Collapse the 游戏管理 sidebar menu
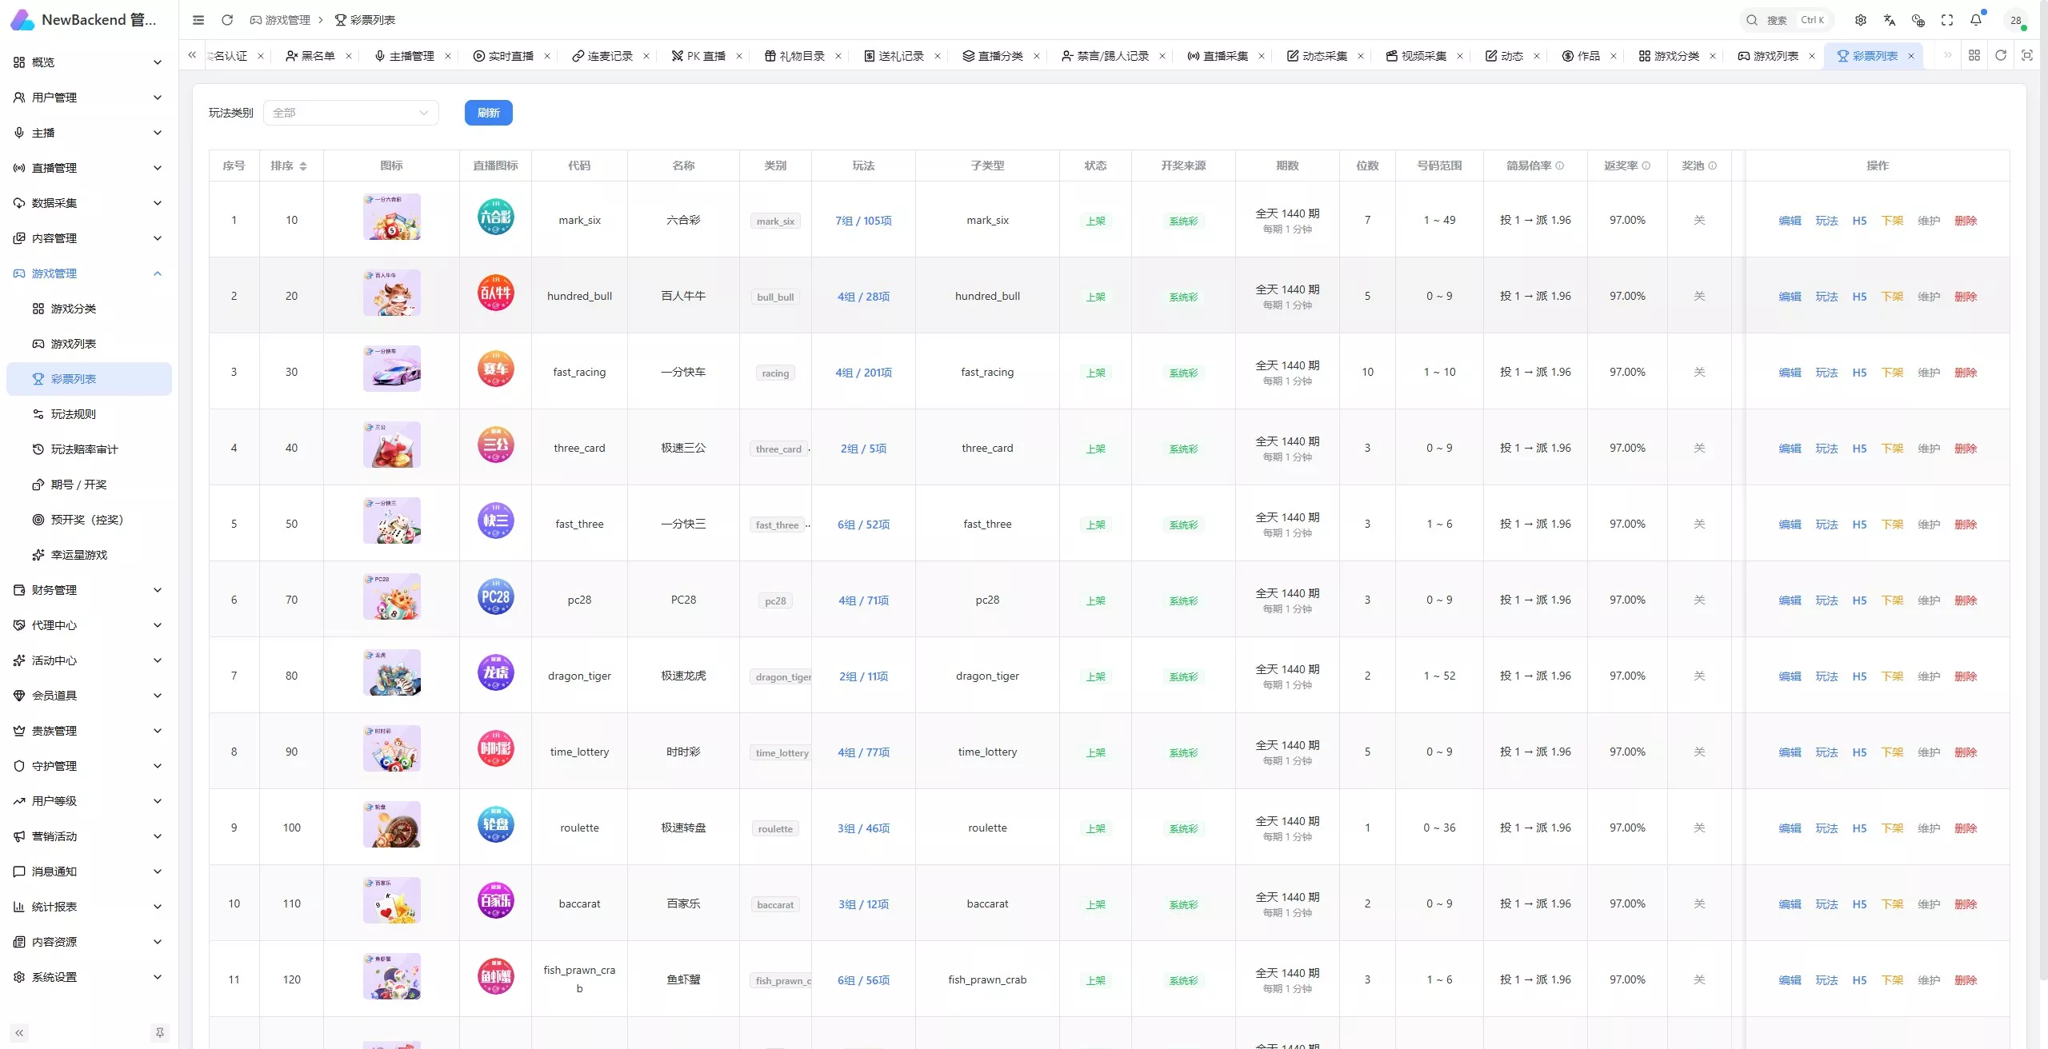This screenshot has width=2048, height=1049. (88, 273)
